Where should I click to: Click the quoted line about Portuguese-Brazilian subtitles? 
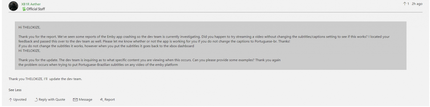tap(98, 65)
